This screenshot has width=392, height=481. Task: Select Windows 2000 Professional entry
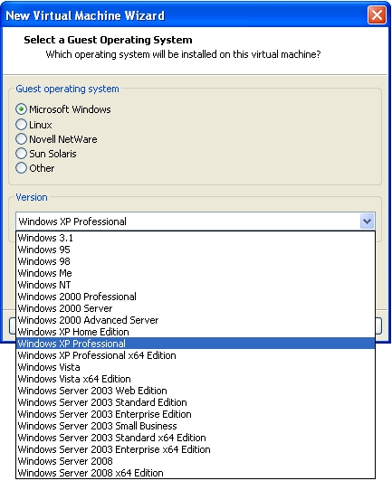tap(196, 297)
